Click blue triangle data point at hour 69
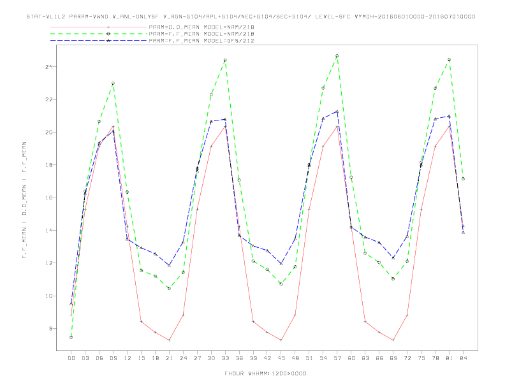 (x=393, y=257)
